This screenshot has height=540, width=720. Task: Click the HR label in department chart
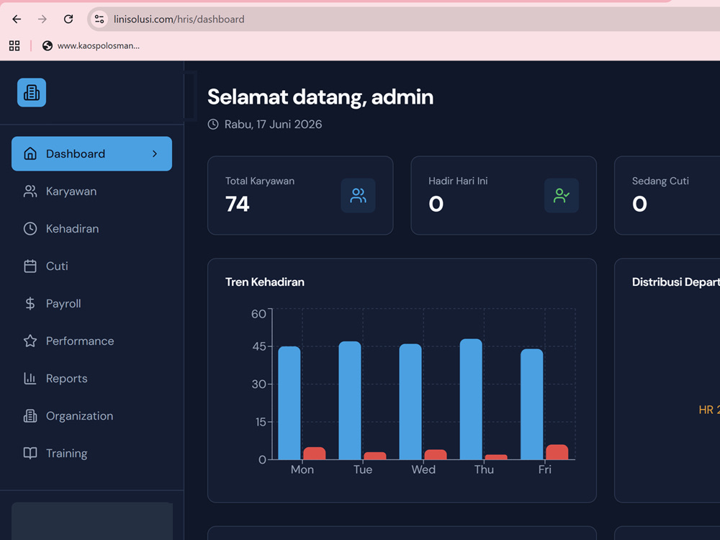pos(709,410)
